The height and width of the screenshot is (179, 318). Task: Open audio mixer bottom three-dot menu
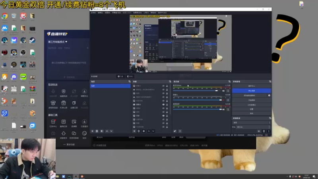(x=180, y=131)
